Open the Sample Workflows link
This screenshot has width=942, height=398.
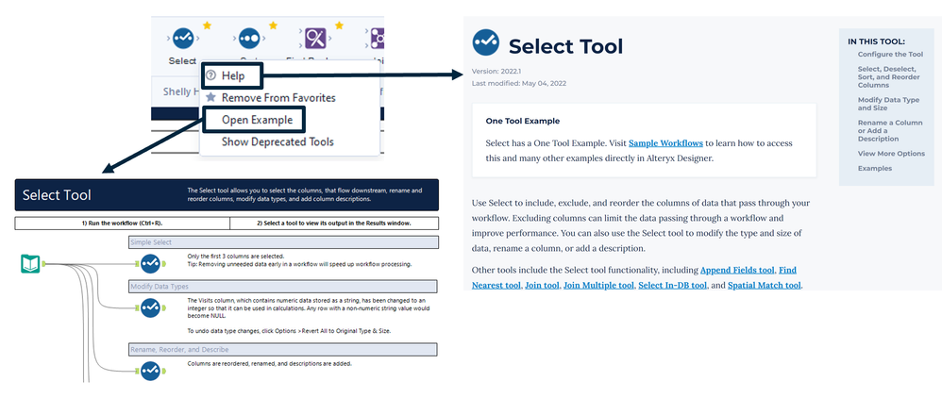pyautogui.click(x=665, y=142)
